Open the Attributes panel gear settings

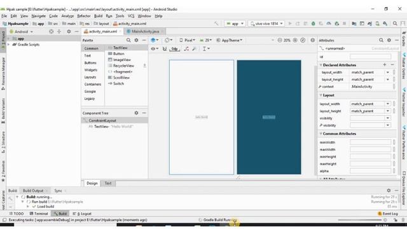click(x=389, y=40)
